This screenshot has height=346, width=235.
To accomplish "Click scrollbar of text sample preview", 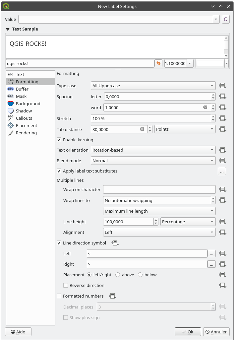I will (x=226, y=47).
